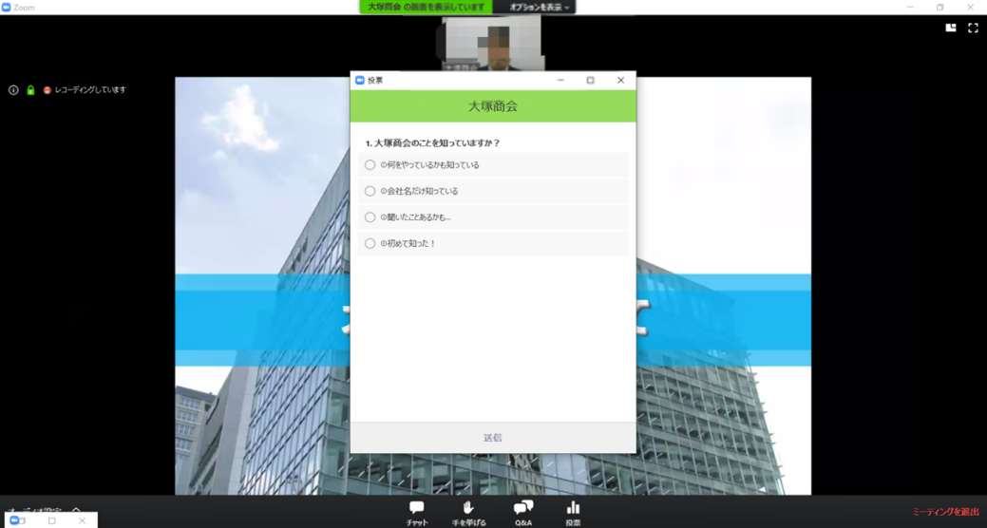Switch the video layout view icon
Viewport: 987px width, 528px height.
click(951, 28)
